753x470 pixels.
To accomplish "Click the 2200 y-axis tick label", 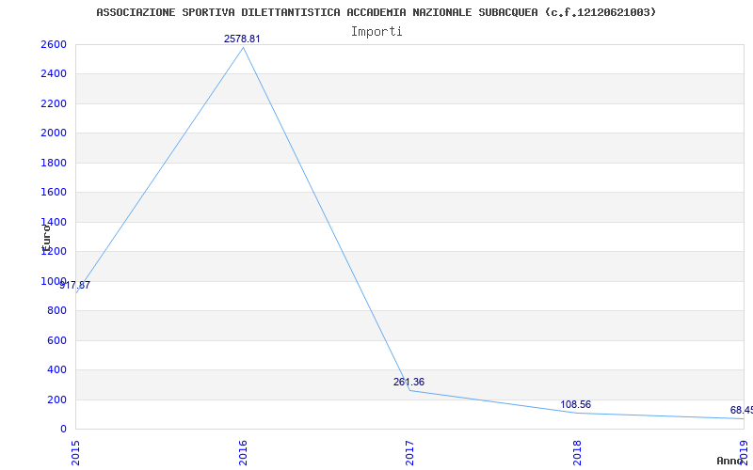I will point(54,103).
